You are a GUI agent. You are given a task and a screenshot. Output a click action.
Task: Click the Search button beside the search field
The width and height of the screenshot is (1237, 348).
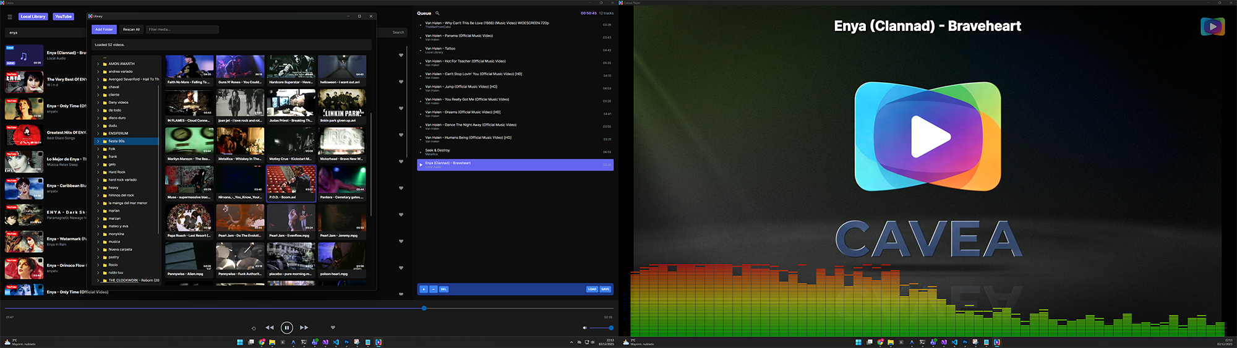[x=398, y=32]
